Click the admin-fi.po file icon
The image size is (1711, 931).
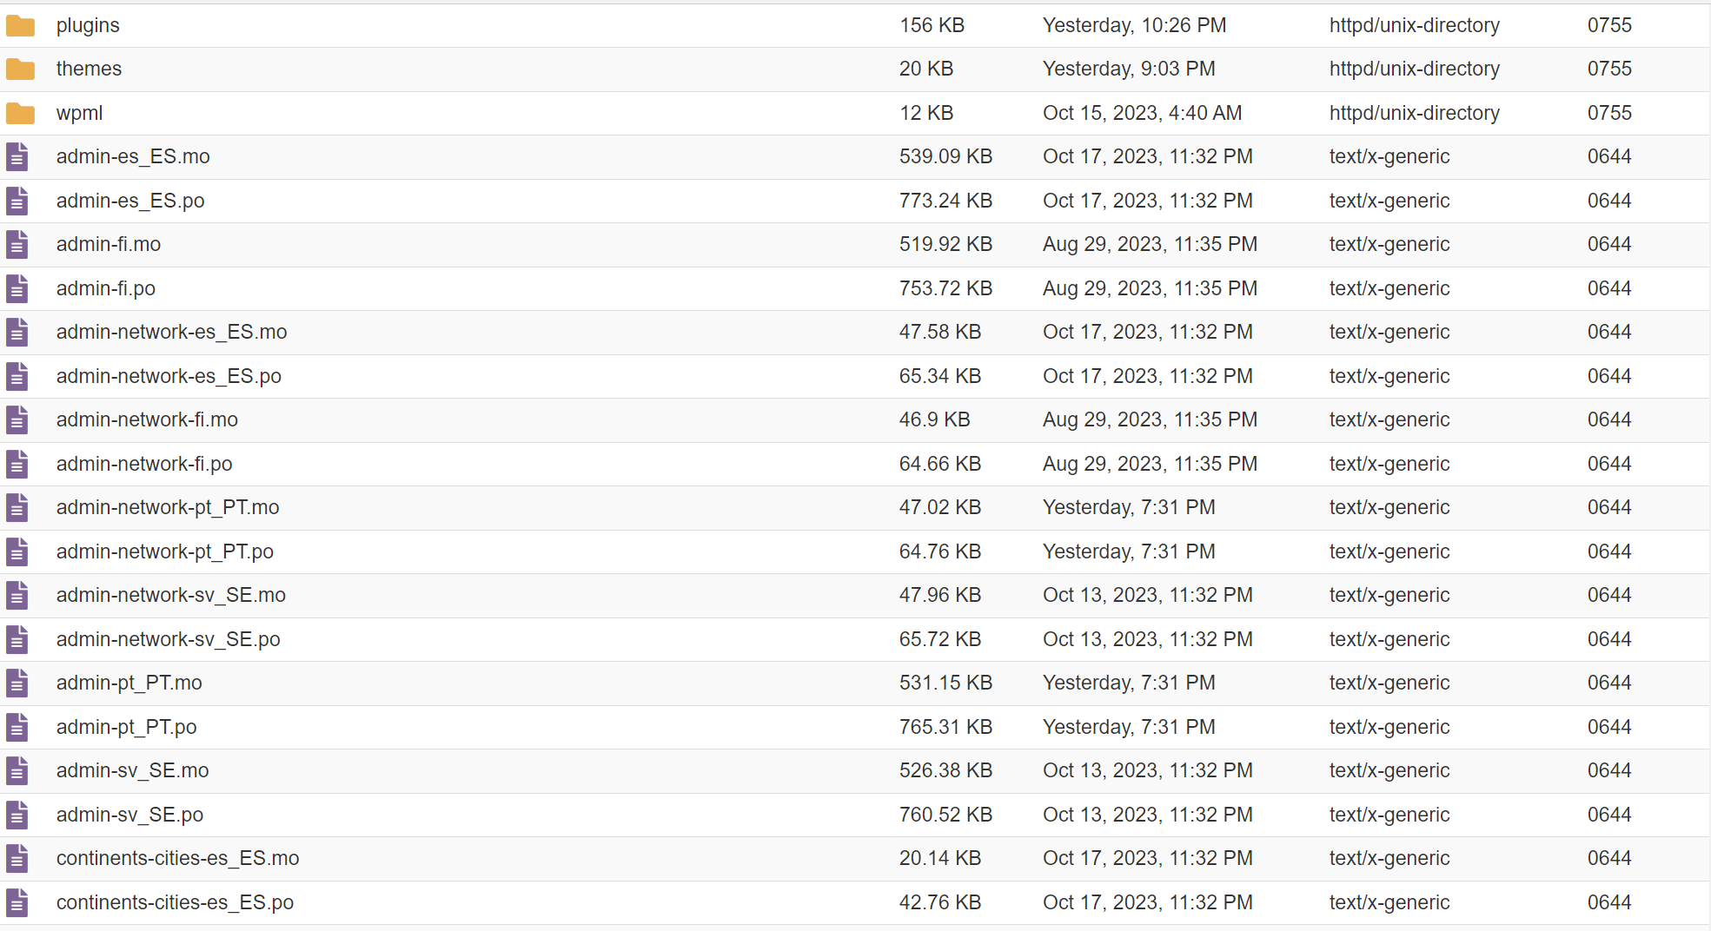[17, 289]
